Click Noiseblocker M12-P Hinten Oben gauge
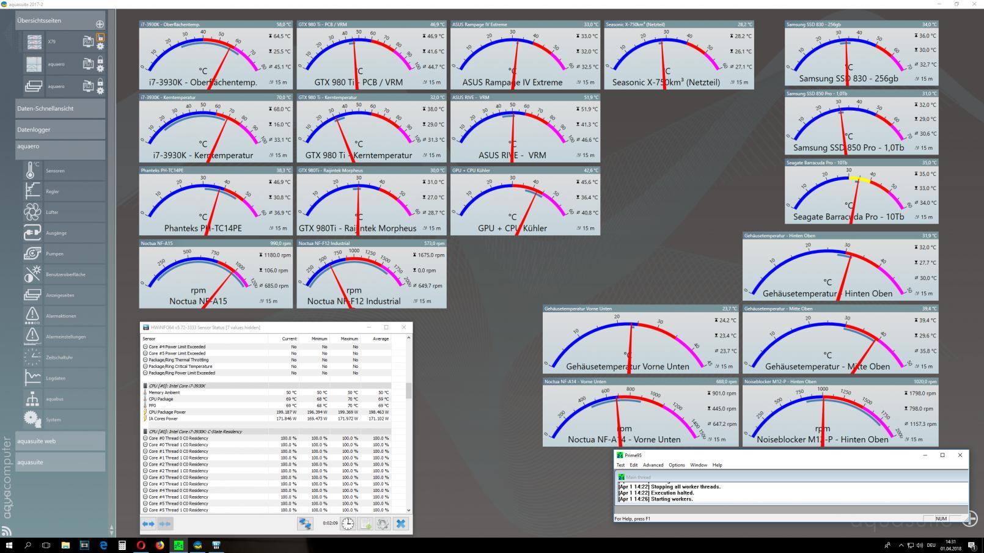The image size is (984, 553). (x=840, y=412)
